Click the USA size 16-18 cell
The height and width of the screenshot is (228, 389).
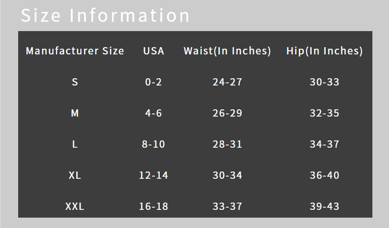click(154, 206)
